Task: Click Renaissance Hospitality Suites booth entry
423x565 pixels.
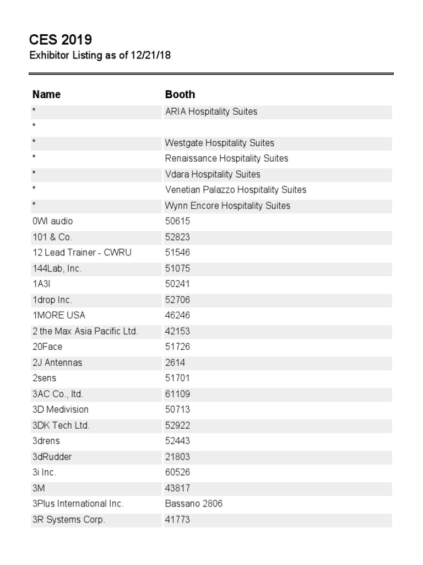Action: [x=226, y=158]
